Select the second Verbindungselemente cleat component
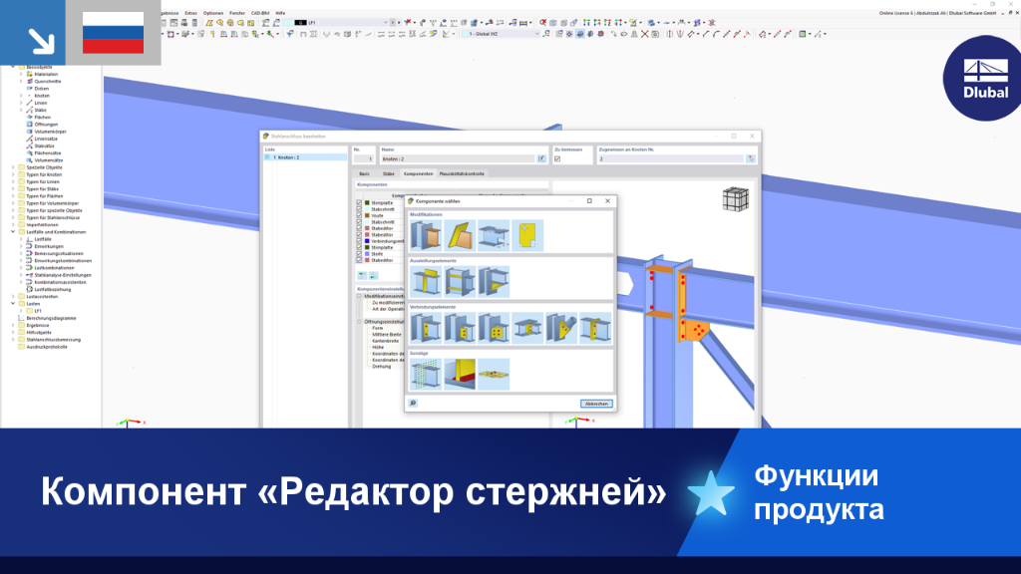Screen dimensions: 1021x574 pyautogui.click(x=460, y=328)
